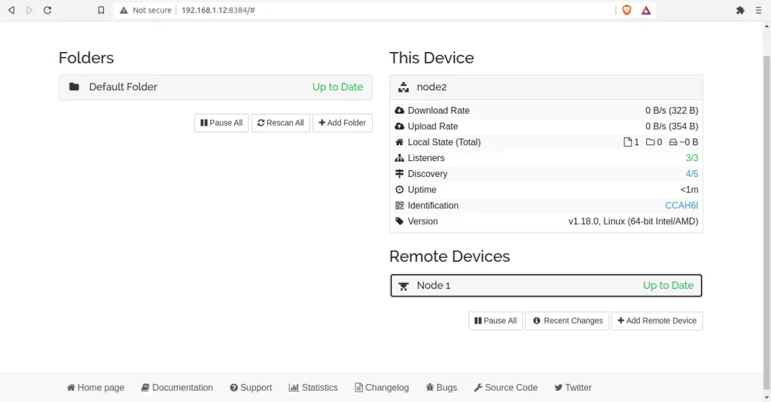The image size is (771, 402).
Task: Click the Version tag icon
Action: [x=399, y=221]
